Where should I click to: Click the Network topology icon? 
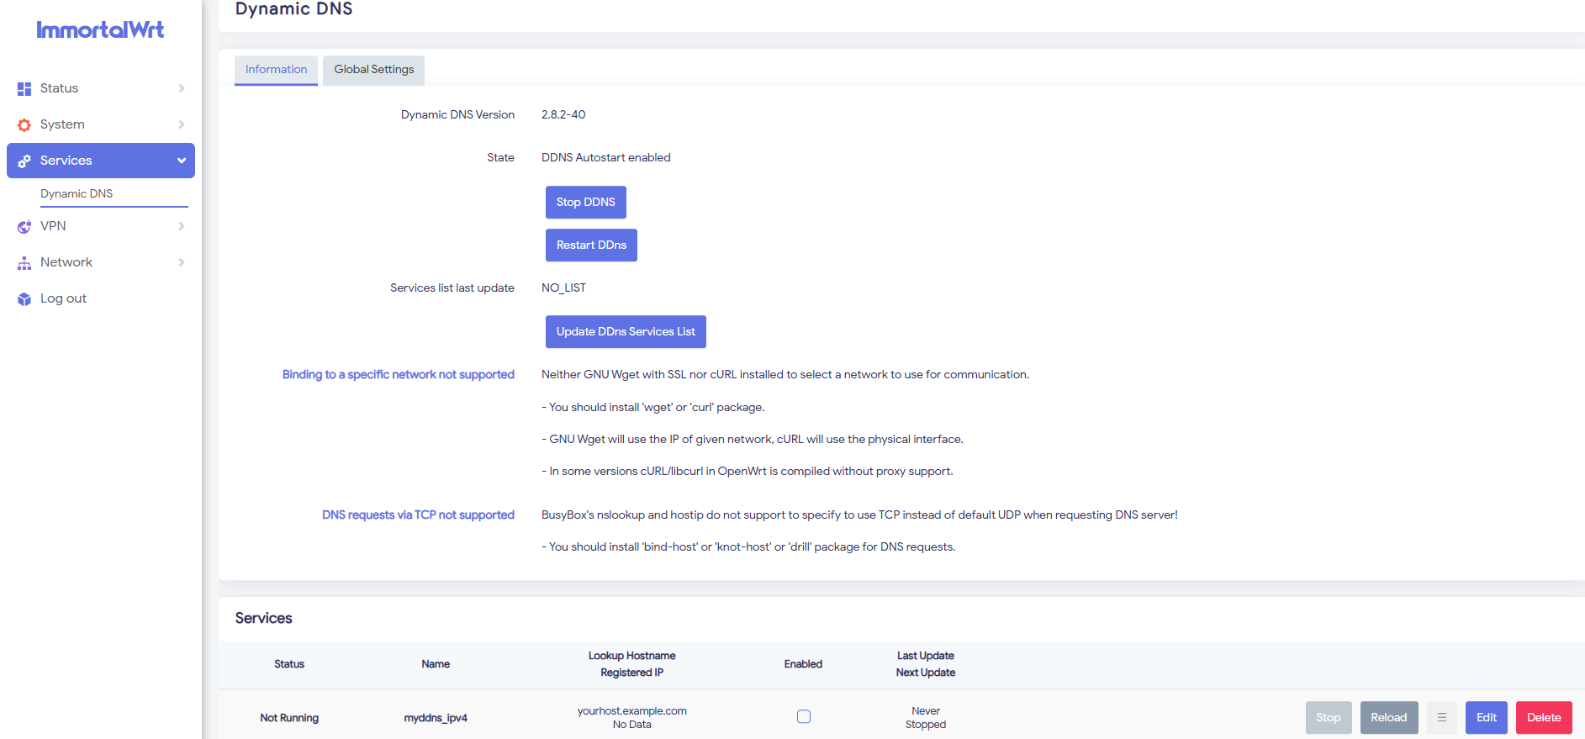coord(24,262)
